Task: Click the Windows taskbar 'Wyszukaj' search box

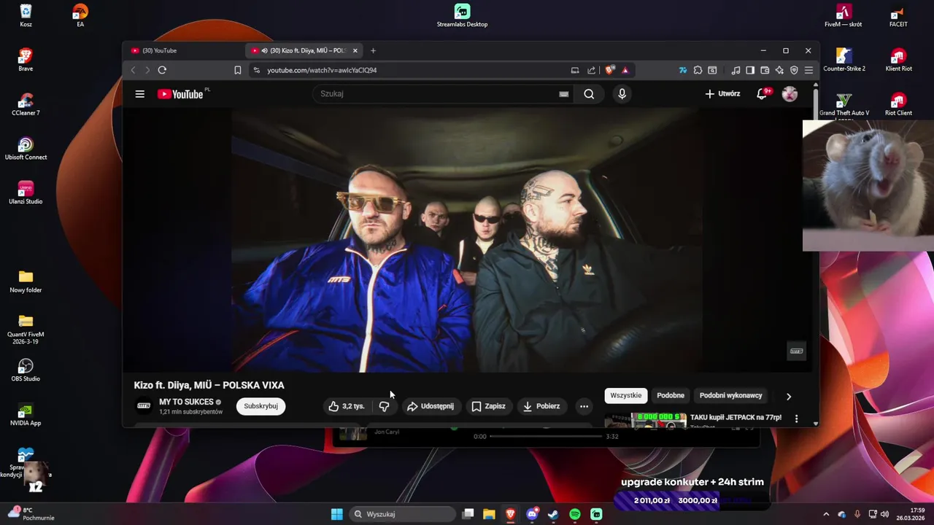Action: pos(403,514)
